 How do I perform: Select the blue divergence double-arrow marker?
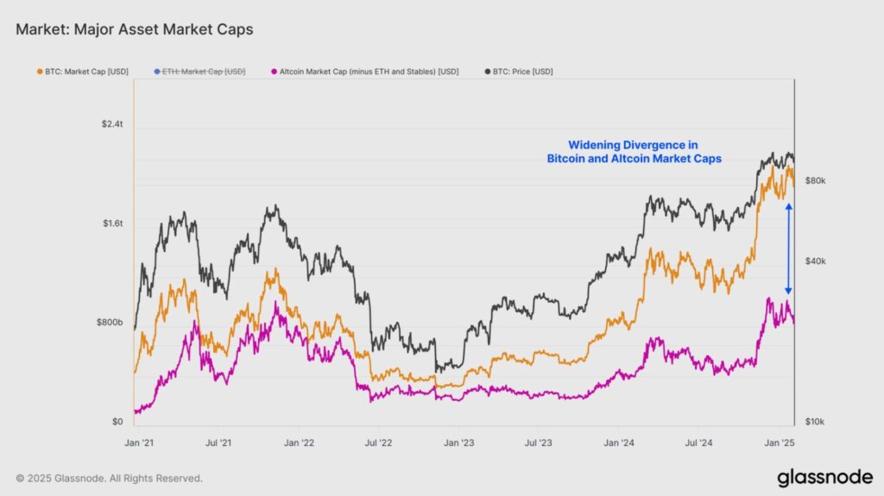(789, 248)
